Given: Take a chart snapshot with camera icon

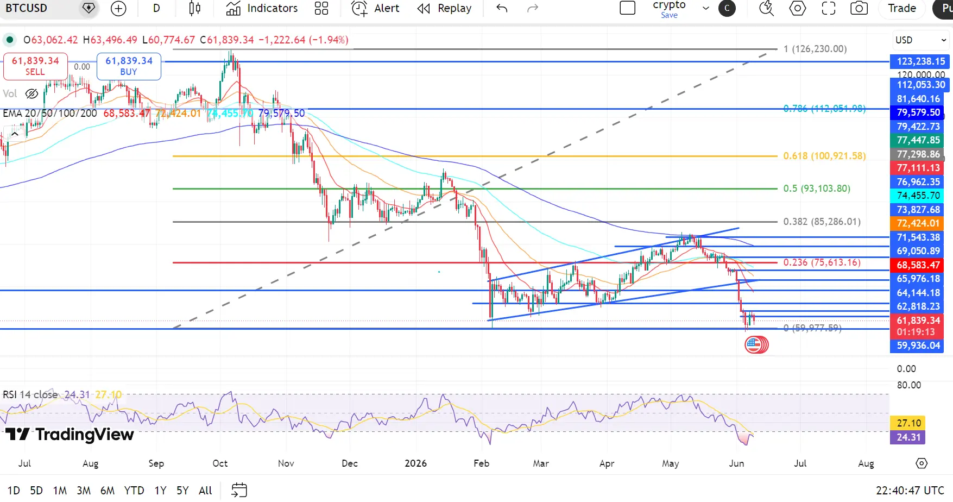Looking at the screenshot, I should 859,8.
